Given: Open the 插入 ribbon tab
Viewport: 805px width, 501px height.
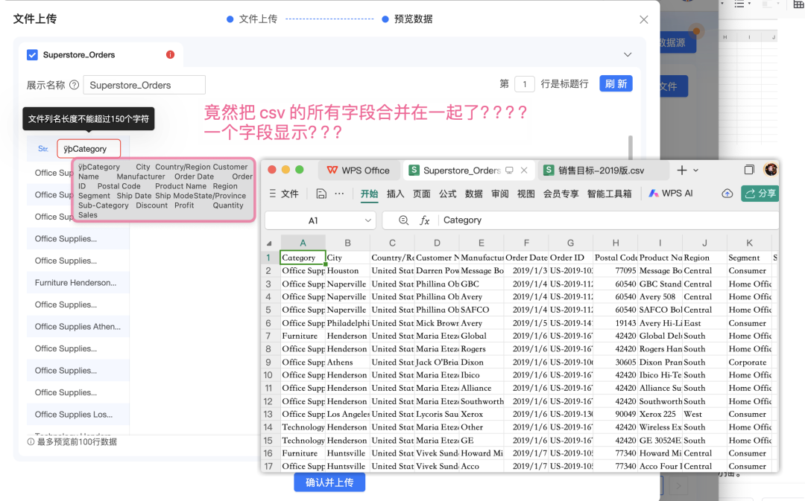Looking at the screenshot, I should pos(395,194).
